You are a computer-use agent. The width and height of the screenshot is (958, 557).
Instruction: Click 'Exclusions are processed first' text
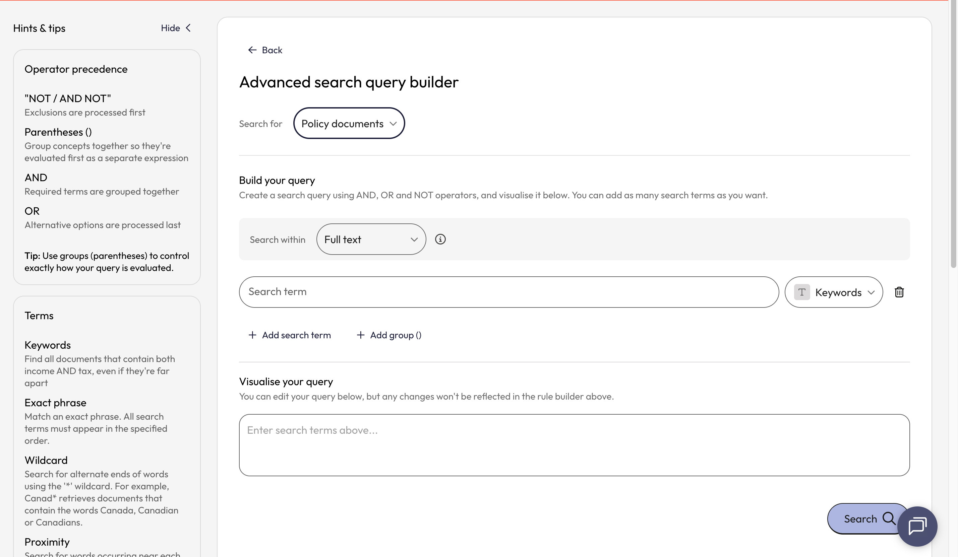[85, 112]
